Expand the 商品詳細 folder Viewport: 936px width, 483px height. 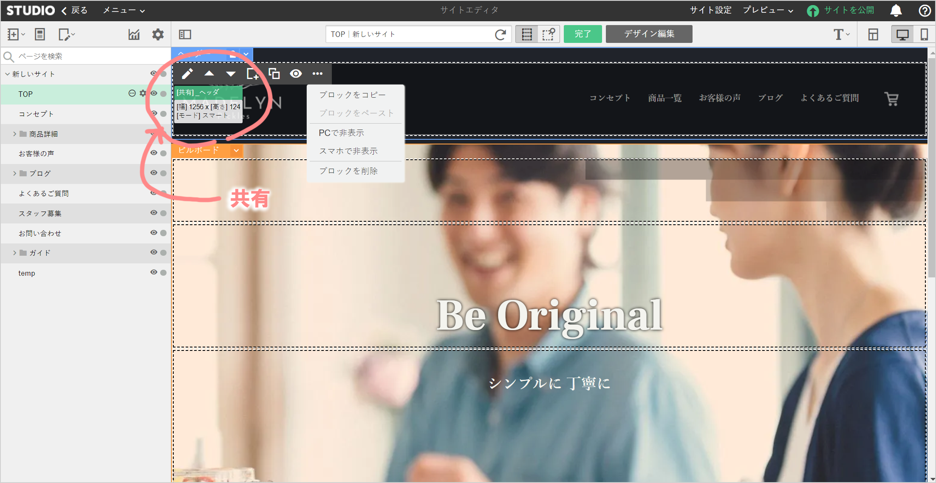[x=14, y=134]
